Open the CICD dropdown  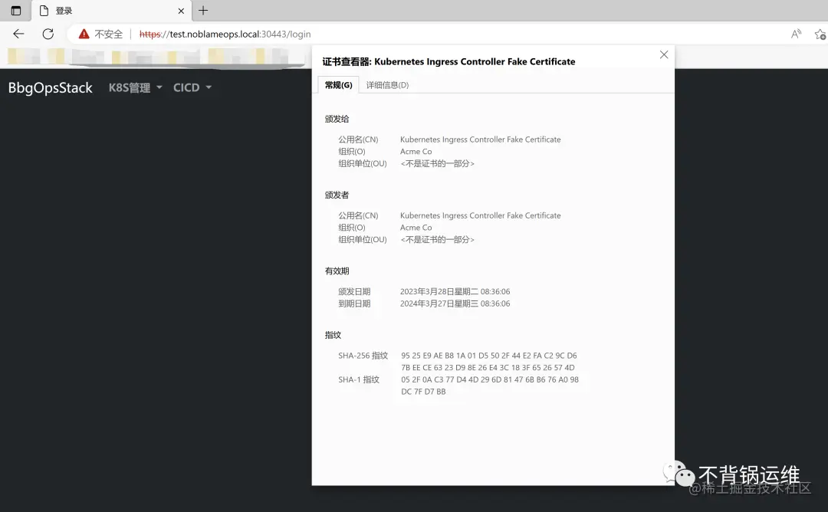186,87
